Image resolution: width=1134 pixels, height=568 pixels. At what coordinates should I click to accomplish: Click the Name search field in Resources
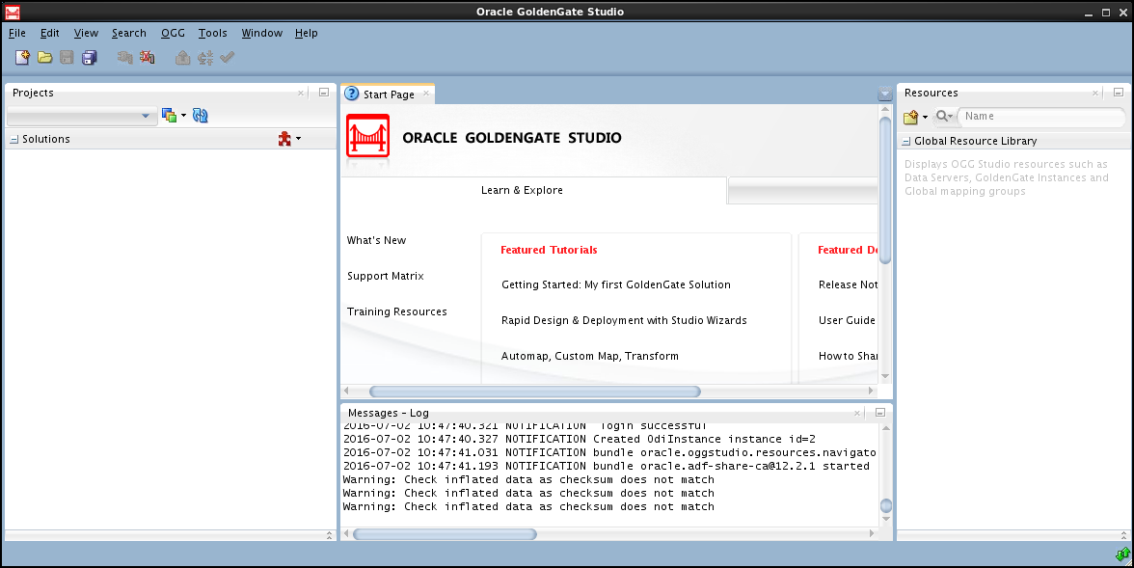tap(1041, 117)
